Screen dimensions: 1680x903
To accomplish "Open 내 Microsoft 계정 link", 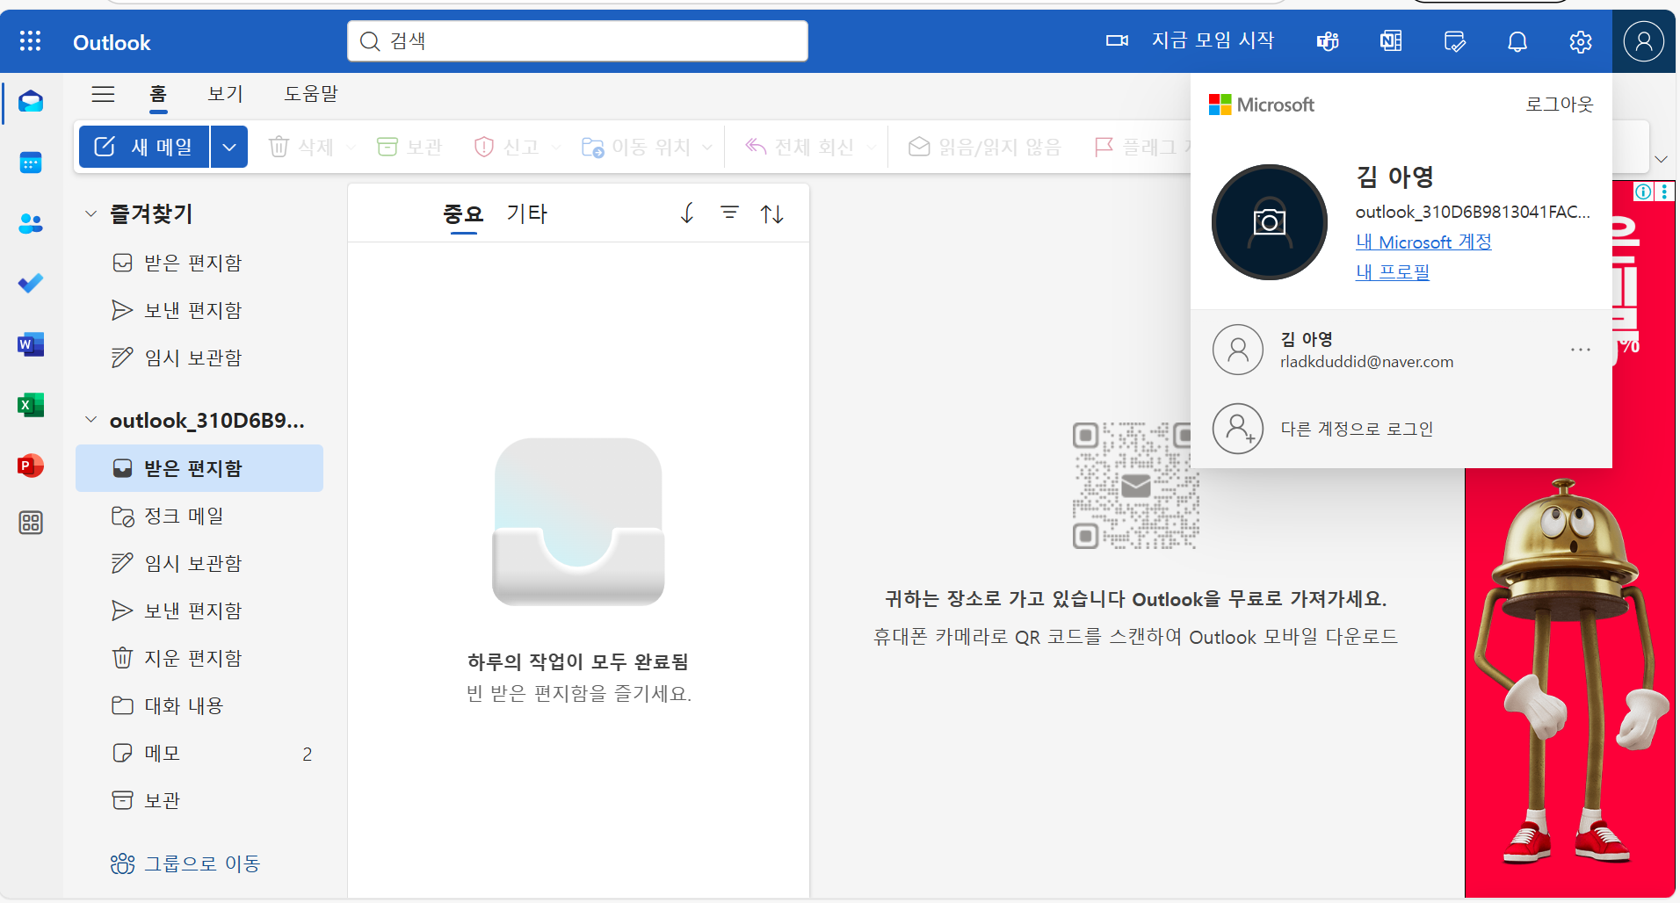I will pyautogui.click(x=1423, y=242).
